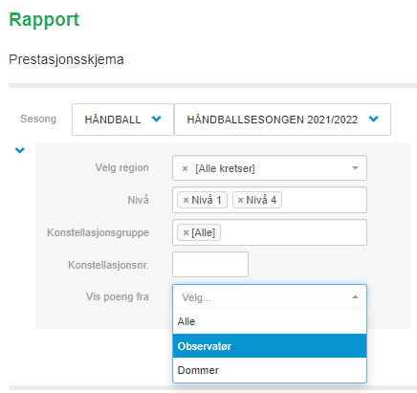The image size is (417, 393).
Task: Click the Rapport heading
Action: (x=44, y=20)
